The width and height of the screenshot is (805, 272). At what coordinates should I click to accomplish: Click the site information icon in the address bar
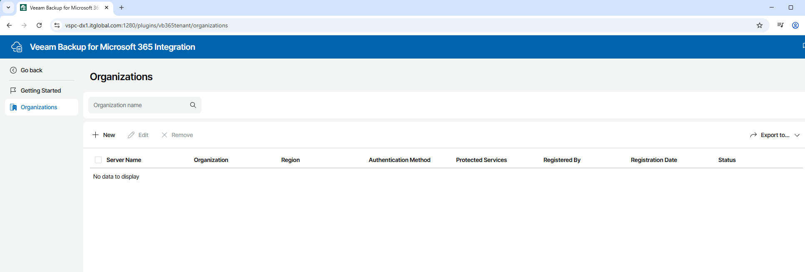click(x=57, y=25)
